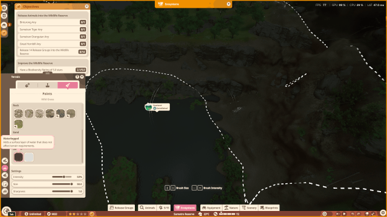Open the settings gear at bottom right
The image size is (387, 217).
(x=383, y=212)
